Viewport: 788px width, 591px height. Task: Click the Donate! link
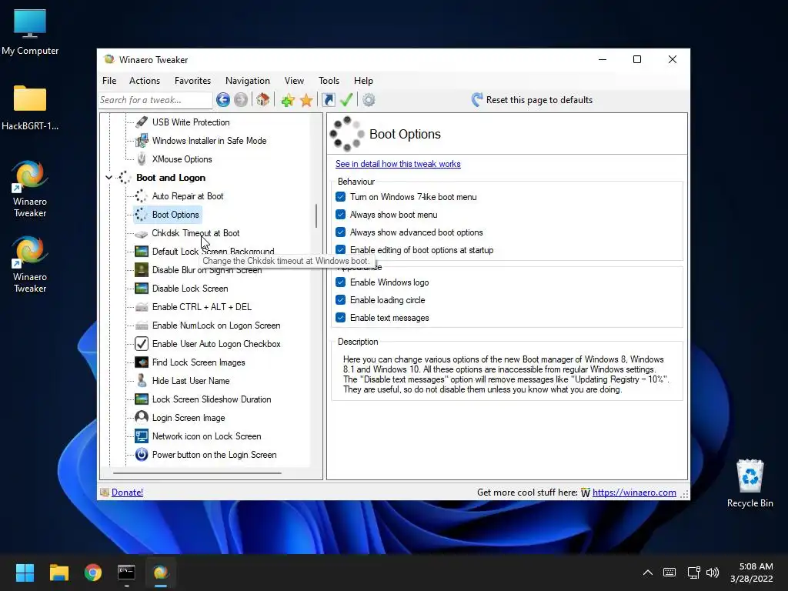tap(127, 492)
